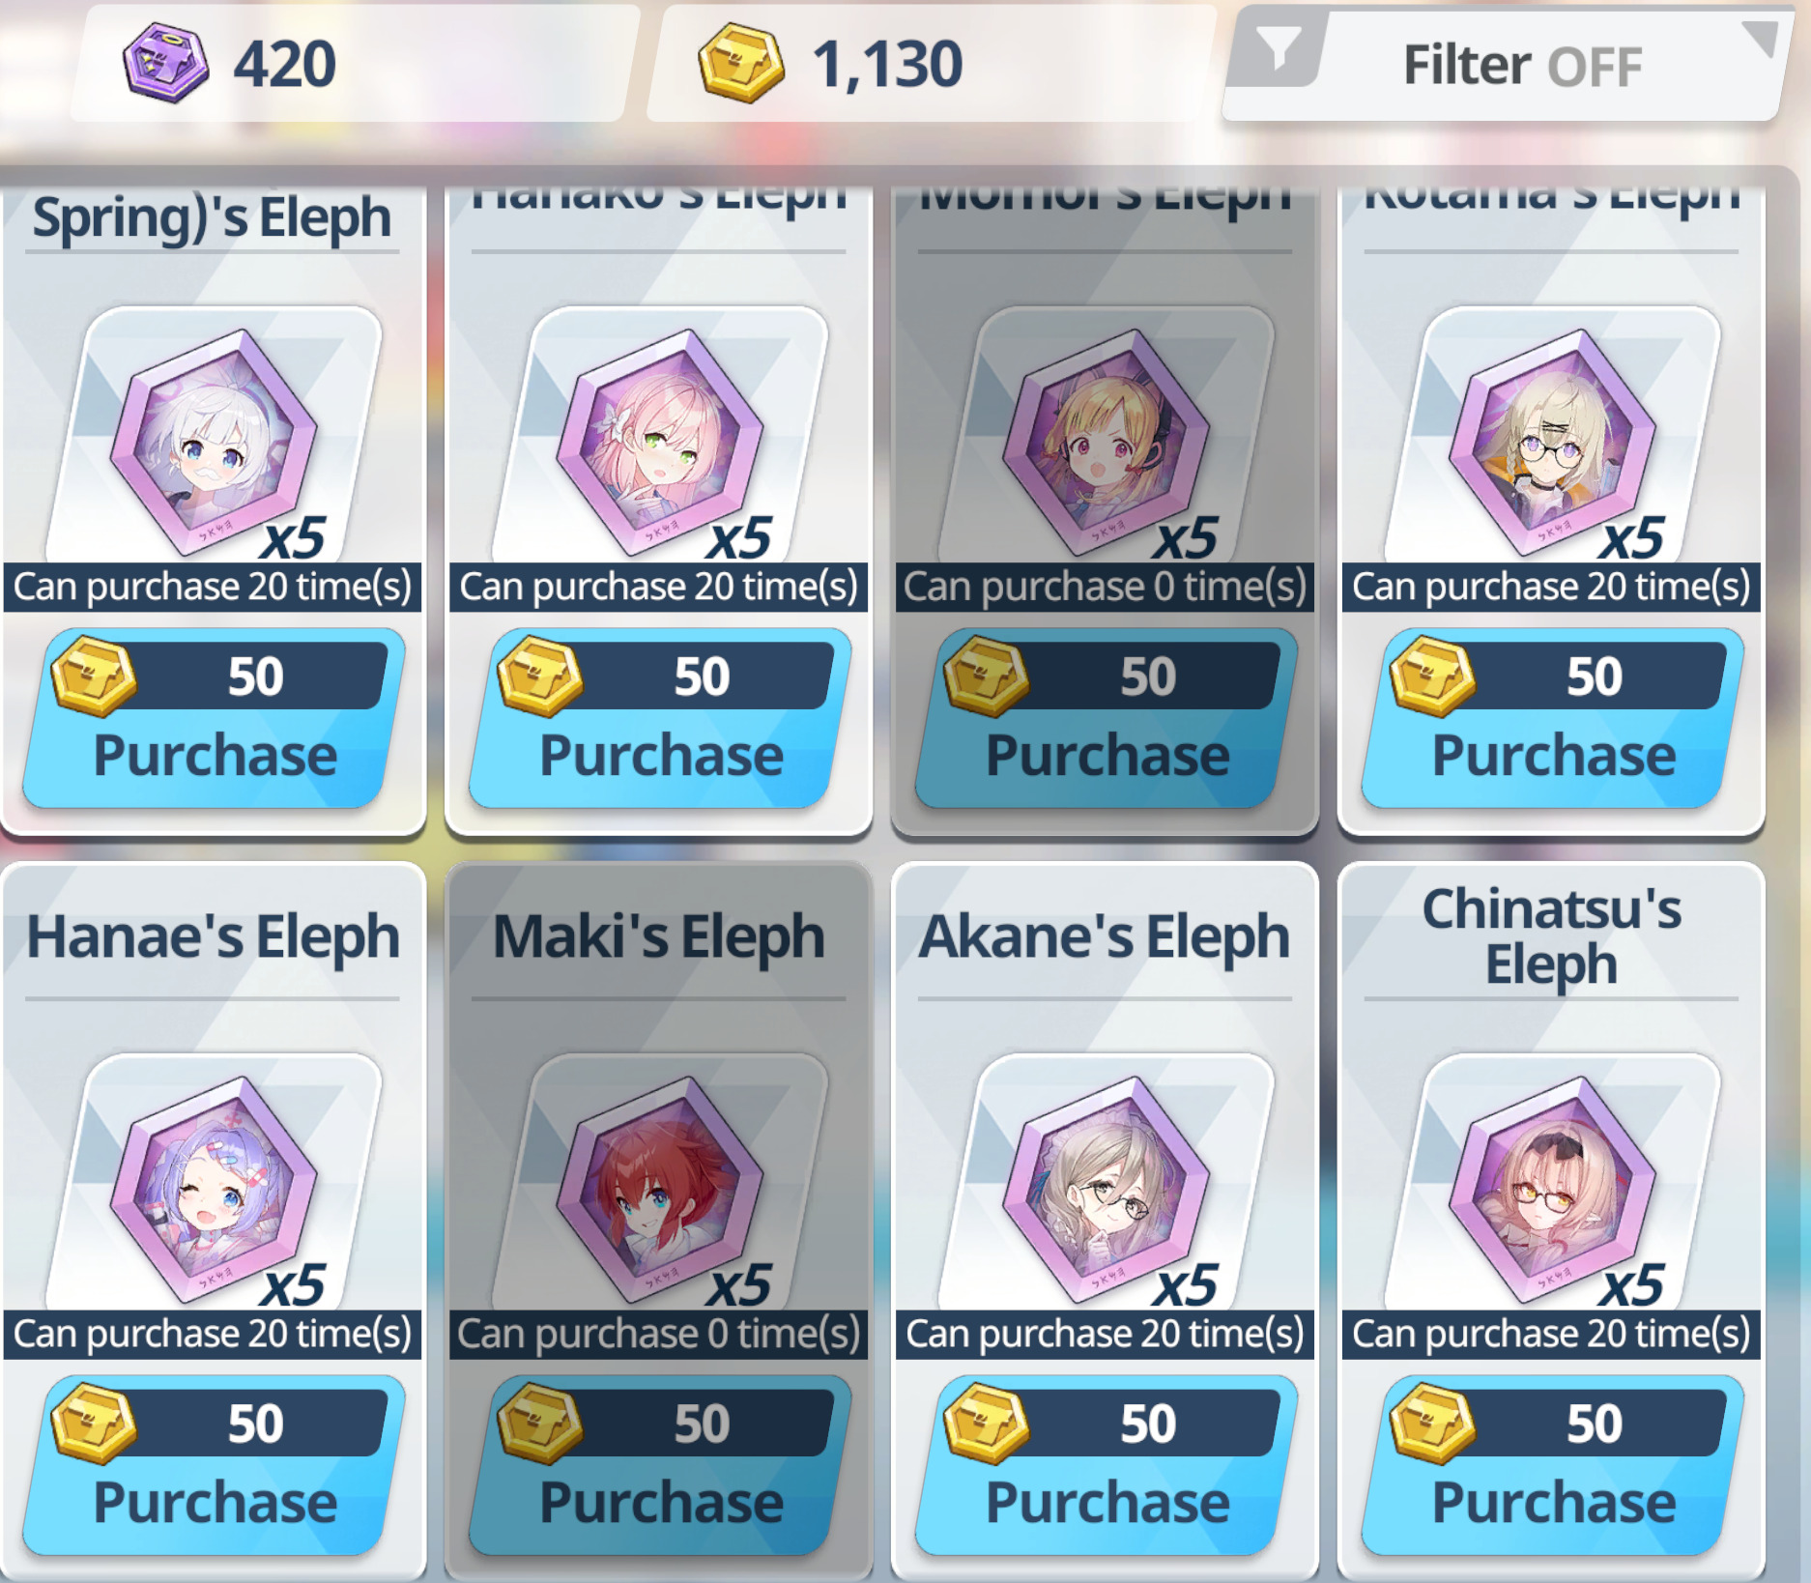Open Akane's Eleph item icon
This screenshot has height=1583, width=1811.
[x=1107, y=1188]
